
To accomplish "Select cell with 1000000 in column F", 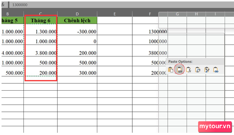I will 150,40.
